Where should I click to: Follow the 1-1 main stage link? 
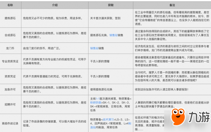pyautogui.click(x=98, y=99)
